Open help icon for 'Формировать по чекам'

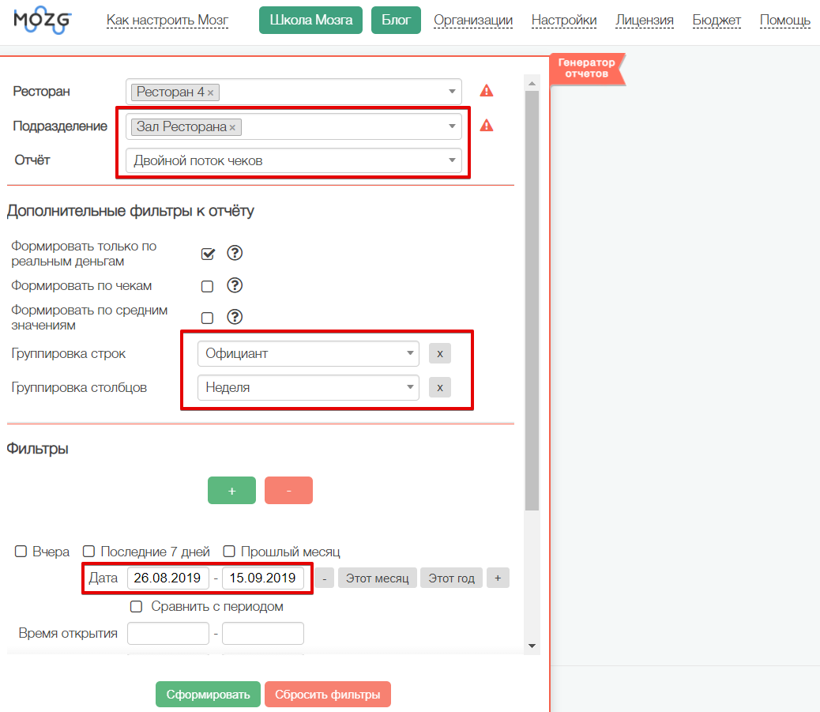coord(235,285)
